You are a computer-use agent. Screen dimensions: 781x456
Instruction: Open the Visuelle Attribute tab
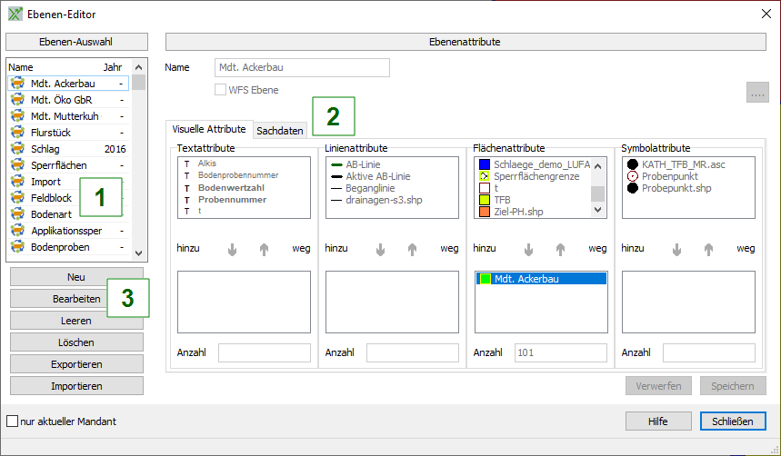click(209, 130)
